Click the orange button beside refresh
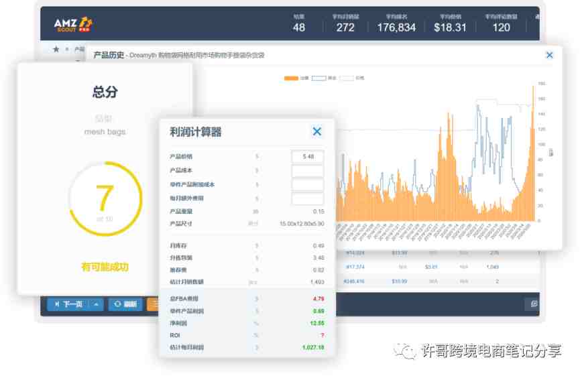Image resolution: width=580 pixels, height=376 pixels. pyautogui.click(x=152, y=304)
